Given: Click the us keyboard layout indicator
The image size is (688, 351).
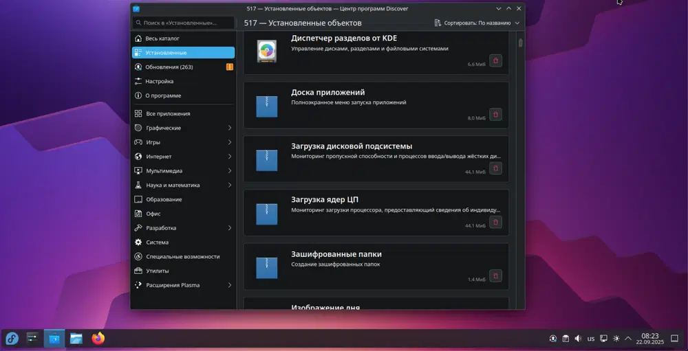Looking at the screenshot, I should 591,339.
